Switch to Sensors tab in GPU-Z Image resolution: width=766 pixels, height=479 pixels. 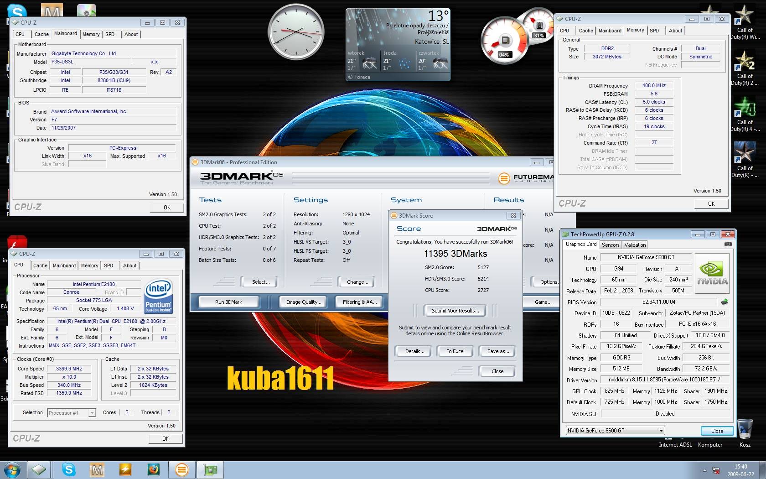[x=611, y=245]
